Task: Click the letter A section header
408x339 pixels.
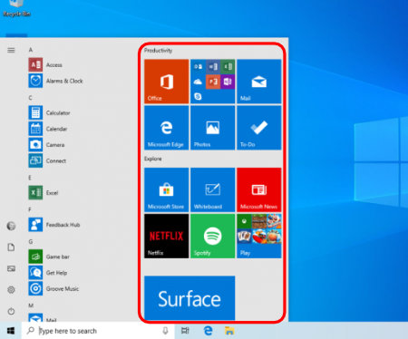Action: [31, 50]
